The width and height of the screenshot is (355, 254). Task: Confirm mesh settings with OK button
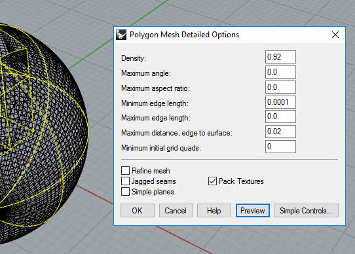[138, 211]
